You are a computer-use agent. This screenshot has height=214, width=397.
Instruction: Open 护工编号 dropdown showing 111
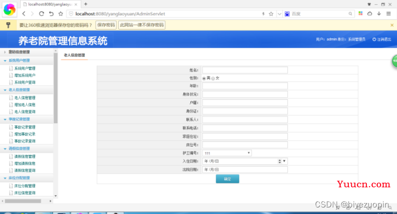(227, 153)
